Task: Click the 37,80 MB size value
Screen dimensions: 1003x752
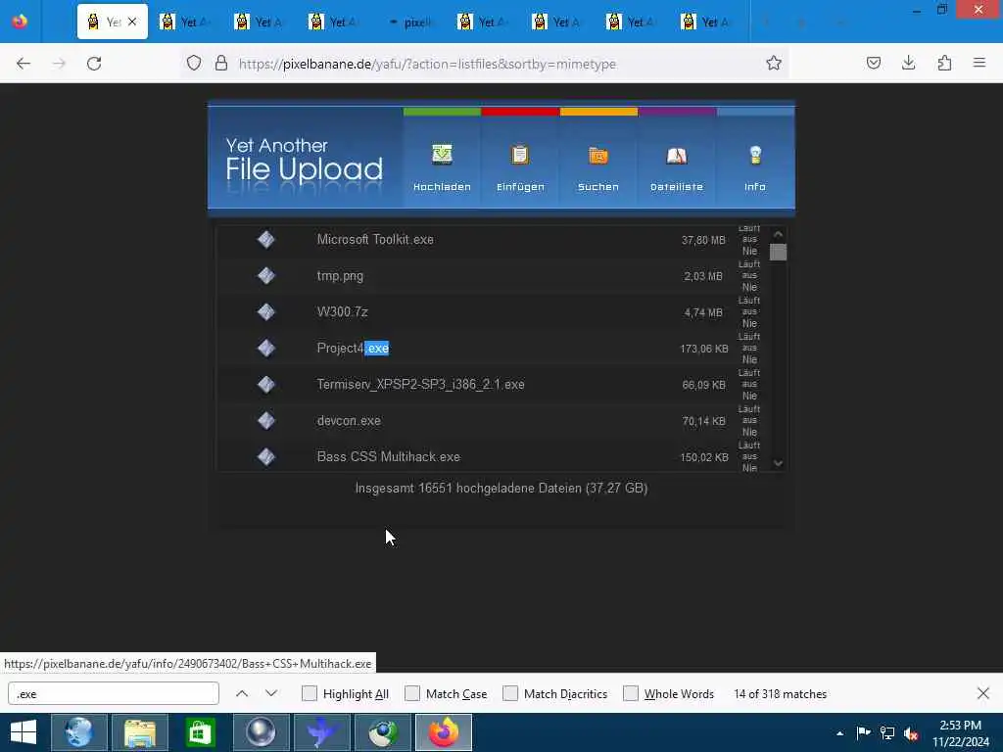Action: [x=703, y=241]
